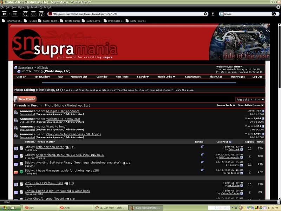
Task: Open the View menu
Action: tap(14, 7)
